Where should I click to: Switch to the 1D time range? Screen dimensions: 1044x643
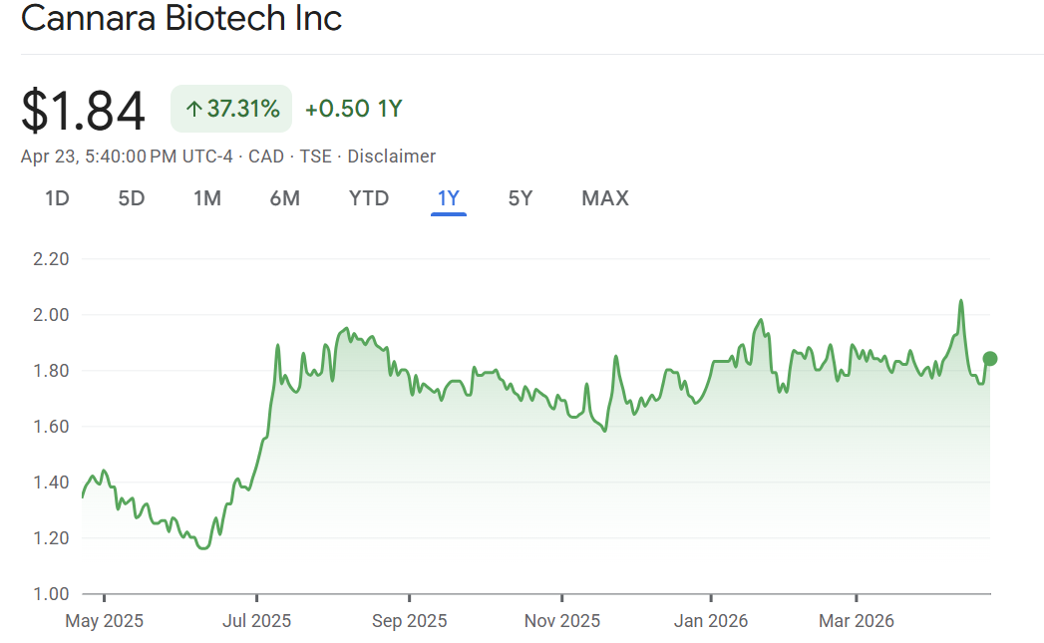click(57, 198)
